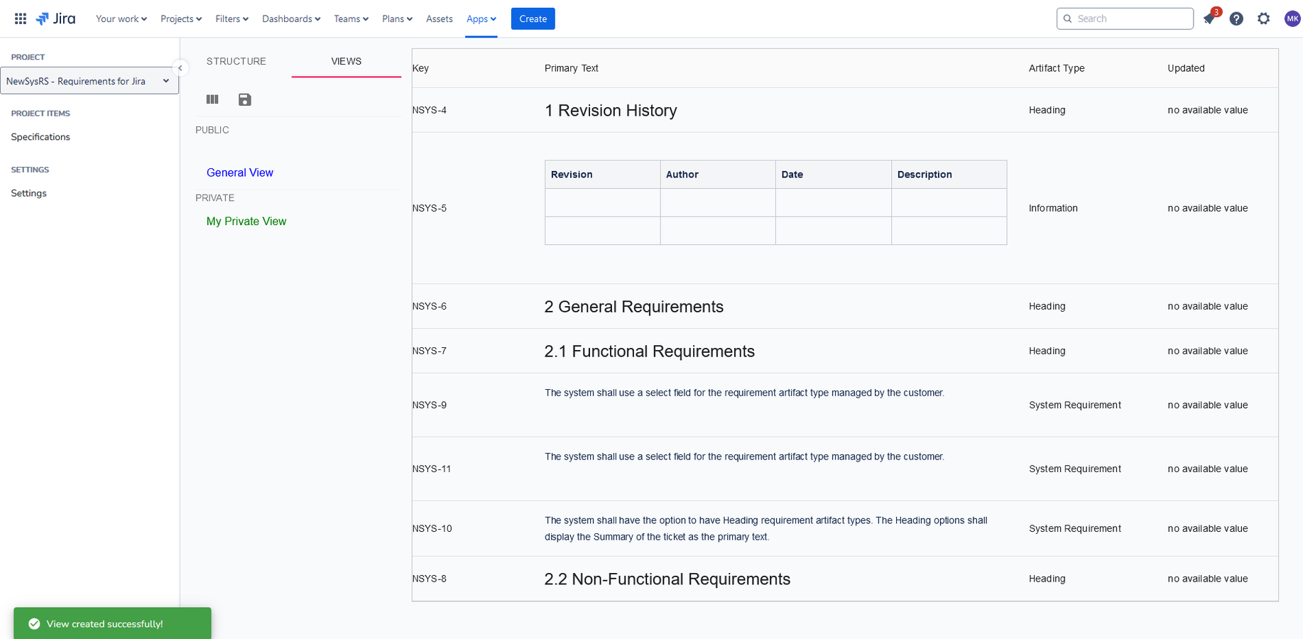
Task: Click the 2.2 Non-Functional Requirements heading
Action: coord(667,579)
